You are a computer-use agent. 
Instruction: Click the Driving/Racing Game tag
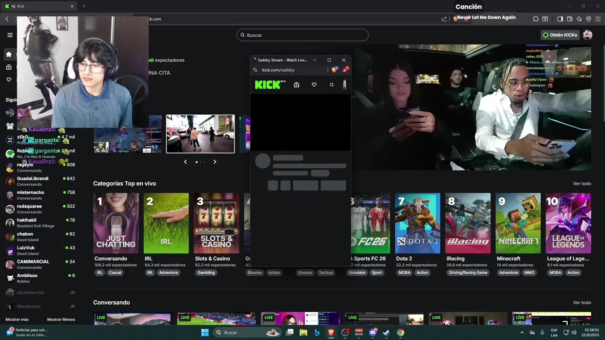[x=468, y=272]
